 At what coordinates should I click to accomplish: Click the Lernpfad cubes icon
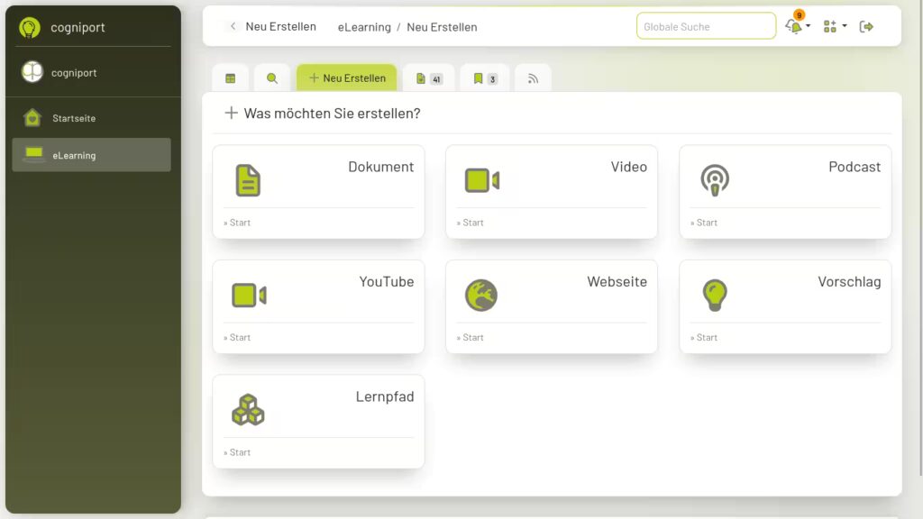pos(248,410)
